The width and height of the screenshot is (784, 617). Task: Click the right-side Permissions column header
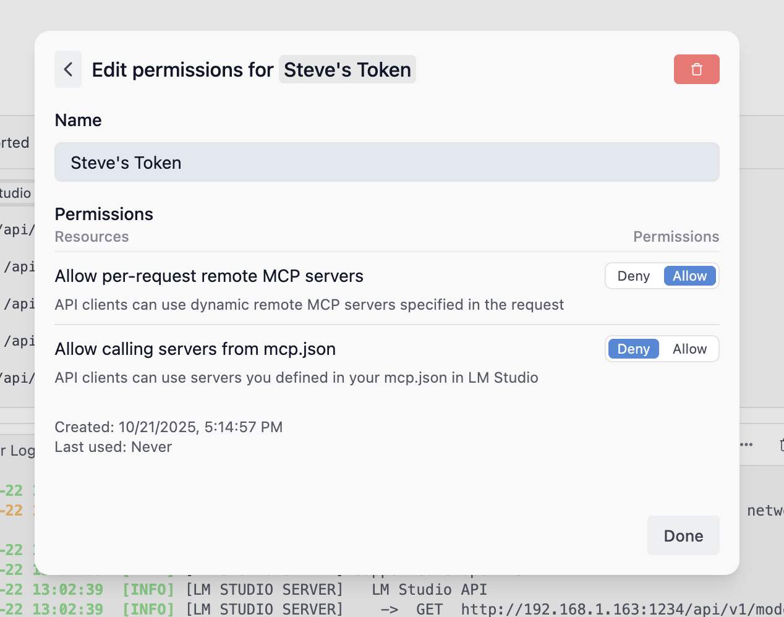676,237
